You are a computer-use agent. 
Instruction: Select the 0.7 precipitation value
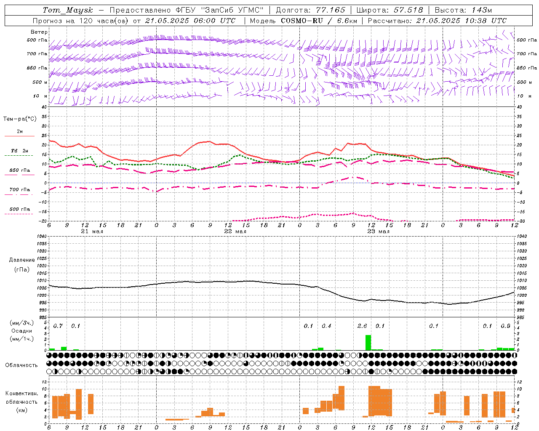58,326
